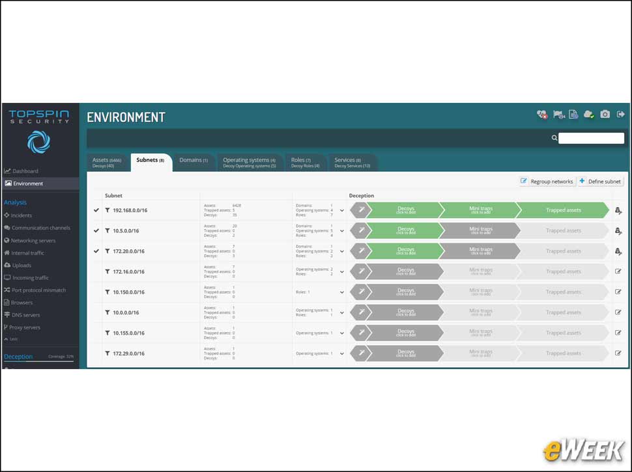Toggle the checkmark for subnet 192.168.0.0/16

coord(96,210)
